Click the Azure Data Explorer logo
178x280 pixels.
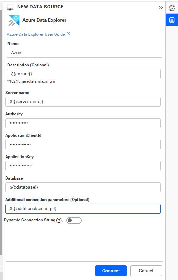coord(14,20)
